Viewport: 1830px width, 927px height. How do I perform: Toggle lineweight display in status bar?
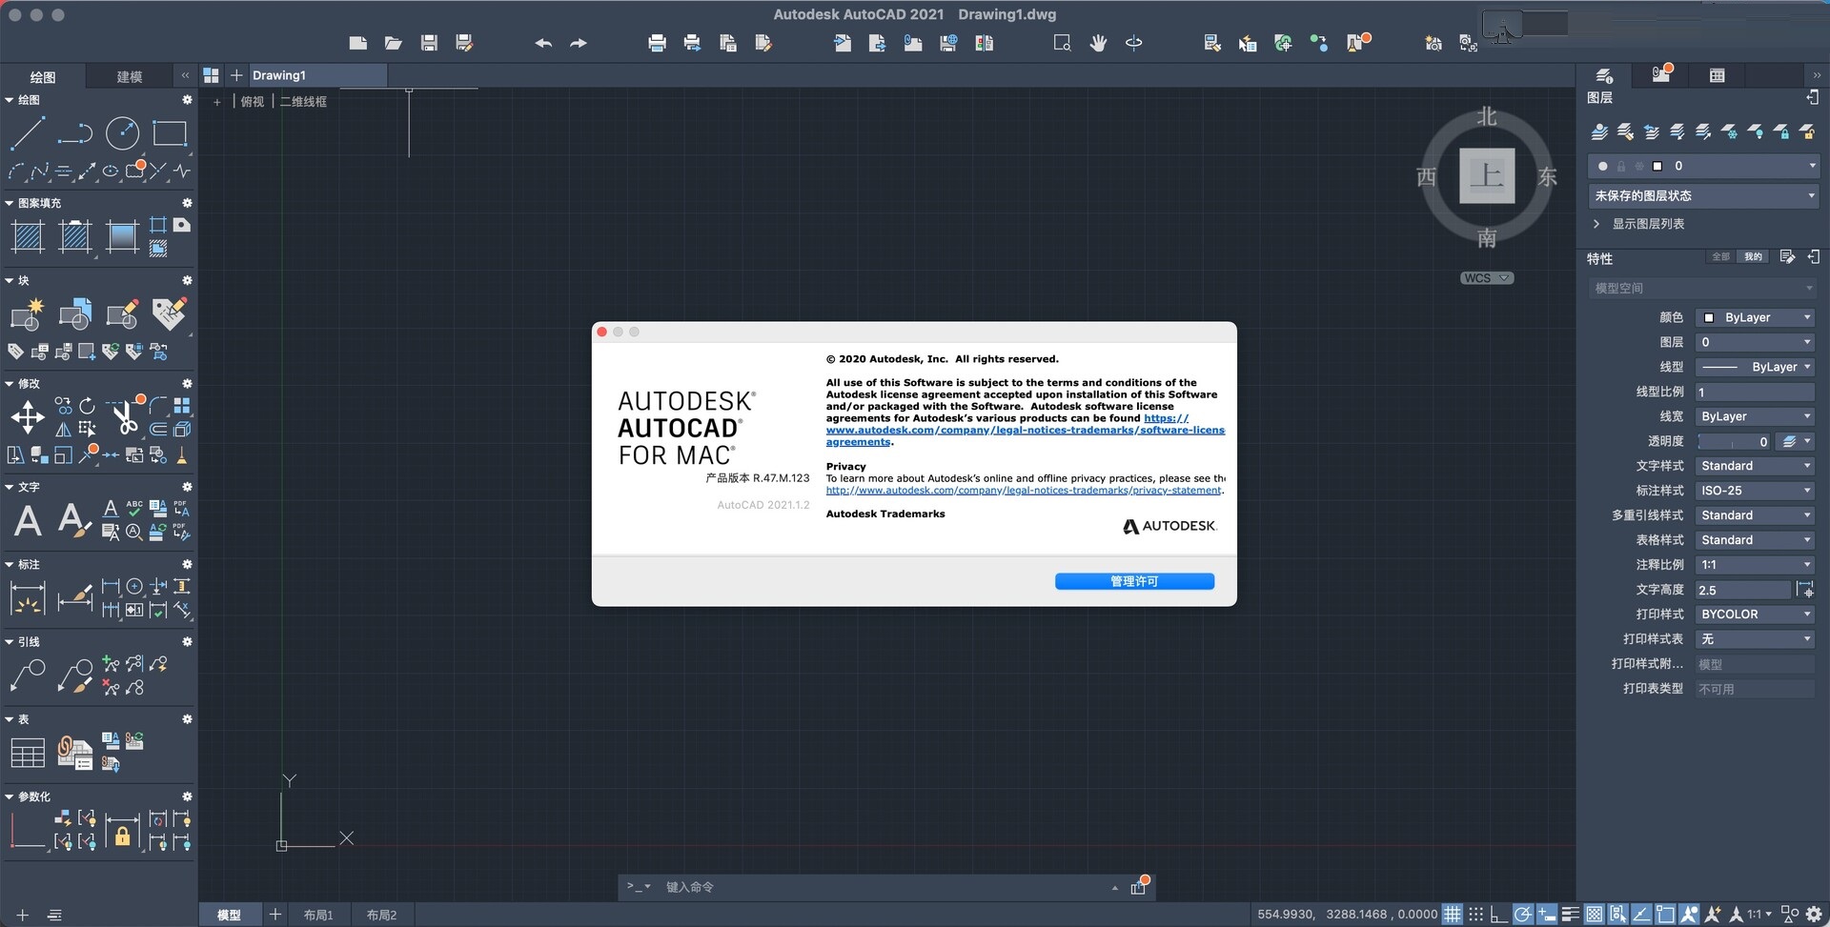tap(1571, 915)
